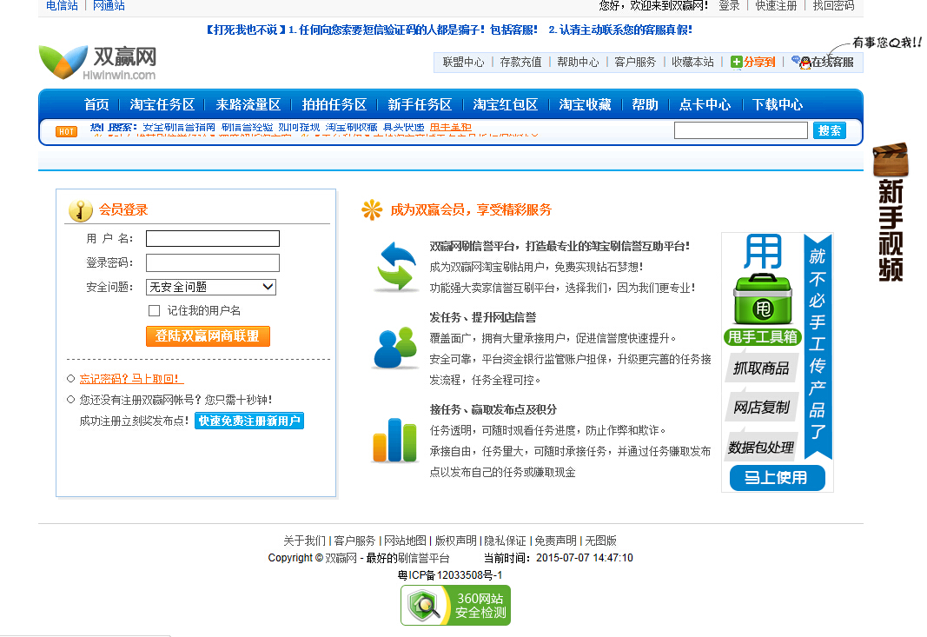Click 快速免费注册新用户 button
The image size is (927, 637).
(x=248, y=421)
